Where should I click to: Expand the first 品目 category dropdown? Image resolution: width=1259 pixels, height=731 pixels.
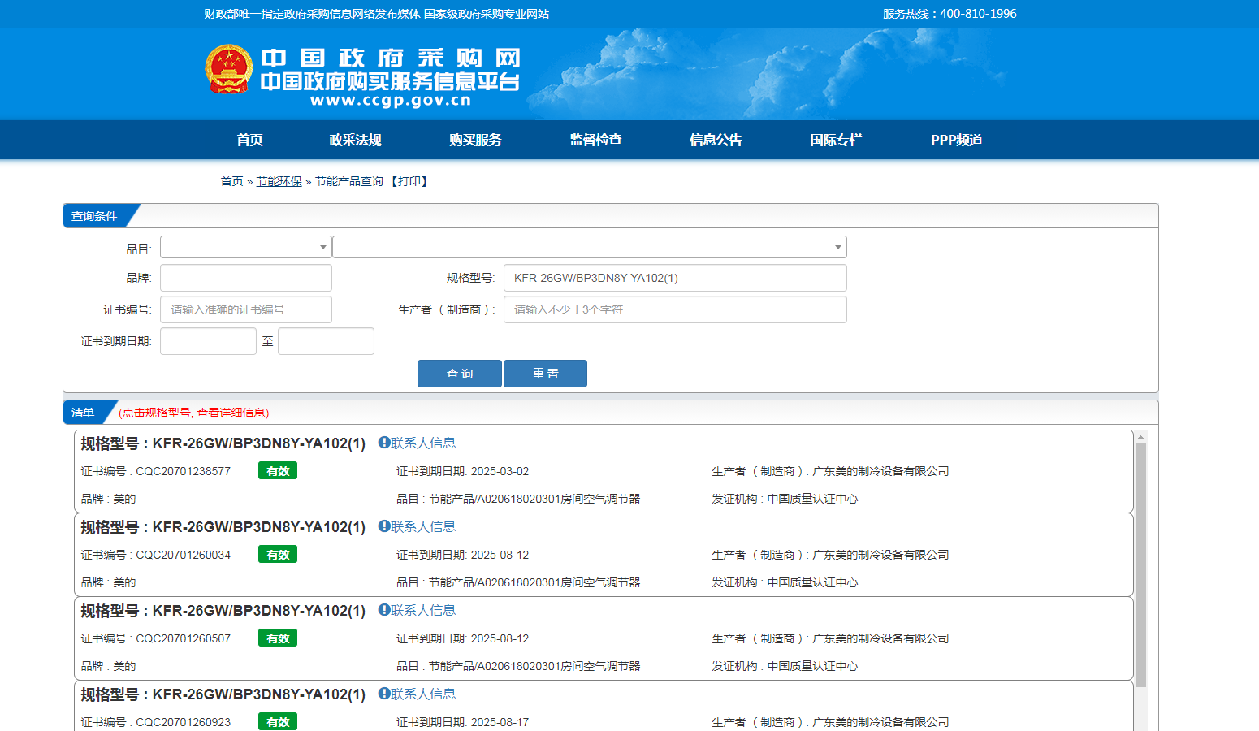point(246,247)
